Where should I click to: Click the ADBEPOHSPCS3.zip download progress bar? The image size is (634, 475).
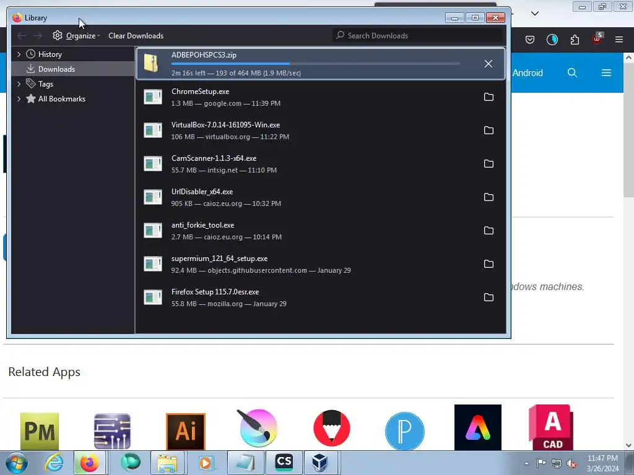point(315,64)
